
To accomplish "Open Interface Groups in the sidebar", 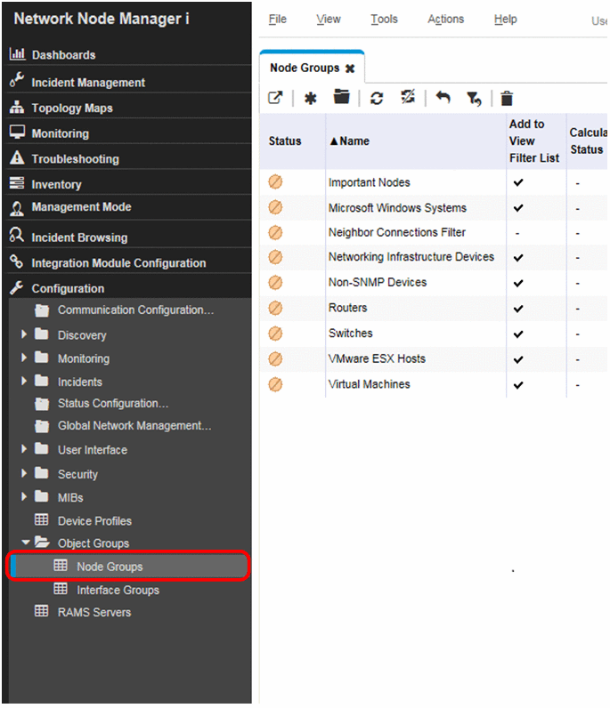I will tap(118, 590).
